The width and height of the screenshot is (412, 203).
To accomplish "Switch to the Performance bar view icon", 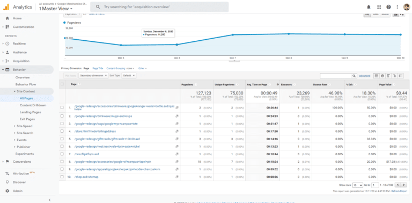I will pos(388,76).
